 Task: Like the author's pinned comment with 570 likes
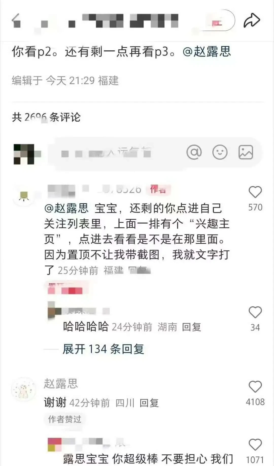255,192
